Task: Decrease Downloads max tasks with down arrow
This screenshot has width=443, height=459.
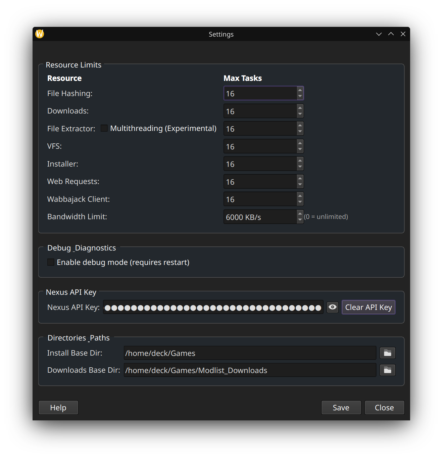Action: tap(300, 114)
